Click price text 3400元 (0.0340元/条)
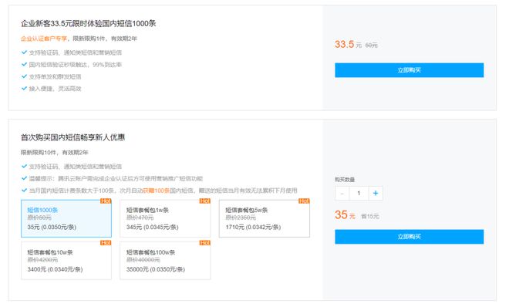Image resolution: width=509 pixels, height=307 pixels. pos(55,269)
